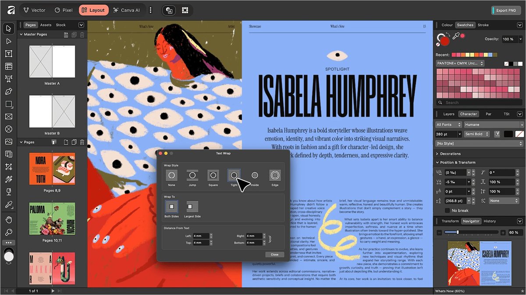Screen dimensions: 526x295
Task: Open the [No Style] character style dropdown
Action: pyautogui.click(x=480, y=143)
